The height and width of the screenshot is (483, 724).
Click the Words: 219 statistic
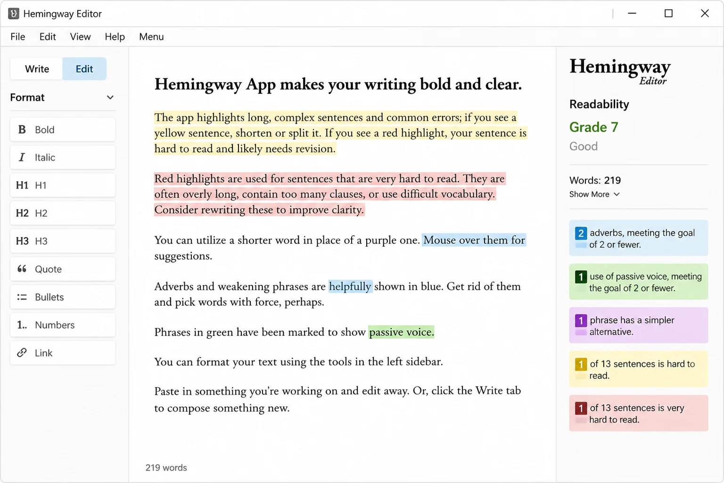(595, 180)
